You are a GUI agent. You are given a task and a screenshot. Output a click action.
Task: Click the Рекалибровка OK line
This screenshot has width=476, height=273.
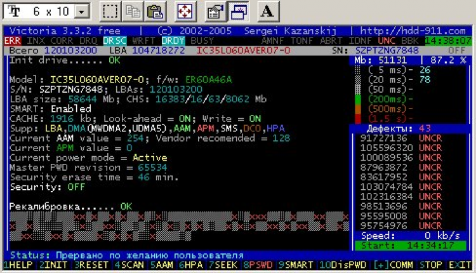point(70,206)
